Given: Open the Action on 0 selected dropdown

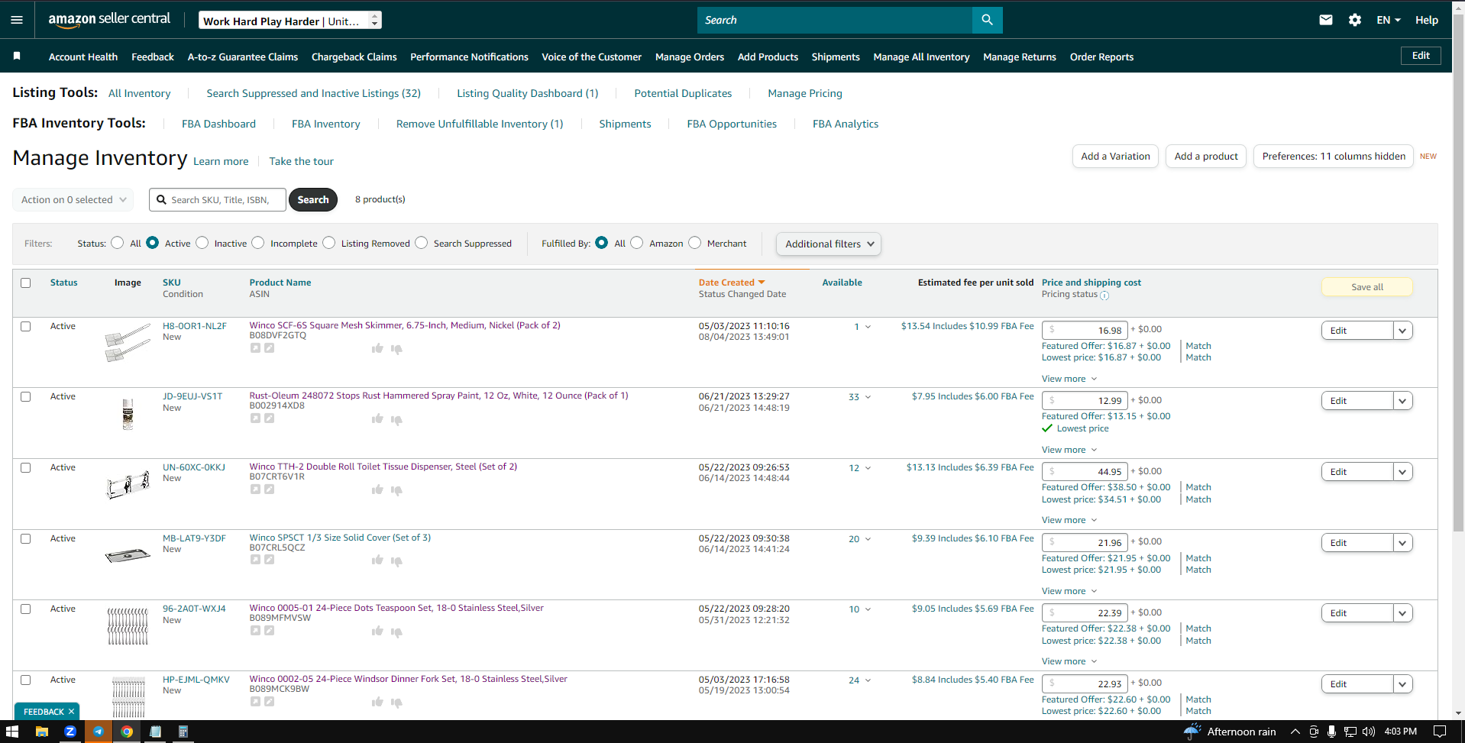Looking at the screenshot, I should point(73,200).
